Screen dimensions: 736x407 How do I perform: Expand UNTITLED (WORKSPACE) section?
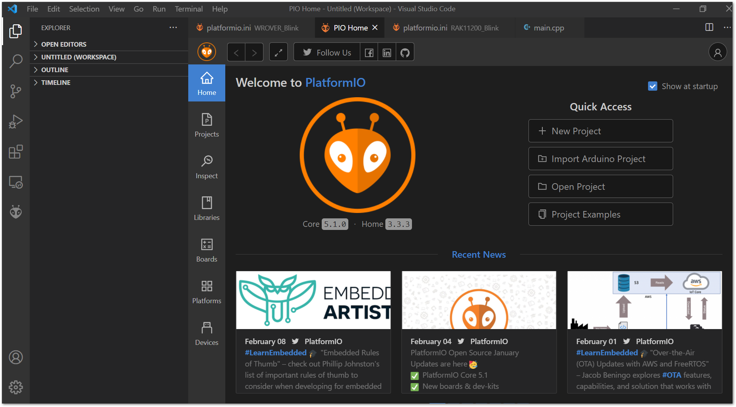(x=109, y=57)
